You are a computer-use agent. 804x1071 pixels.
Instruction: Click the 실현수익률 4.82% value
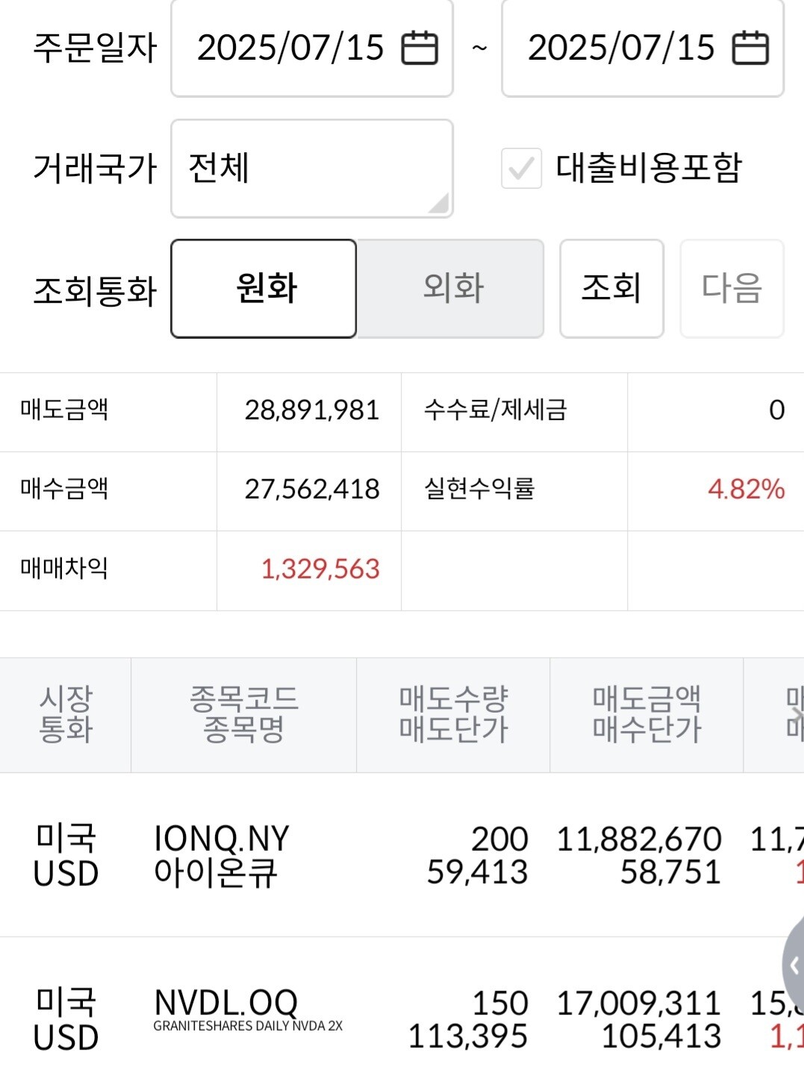[746, 490]
